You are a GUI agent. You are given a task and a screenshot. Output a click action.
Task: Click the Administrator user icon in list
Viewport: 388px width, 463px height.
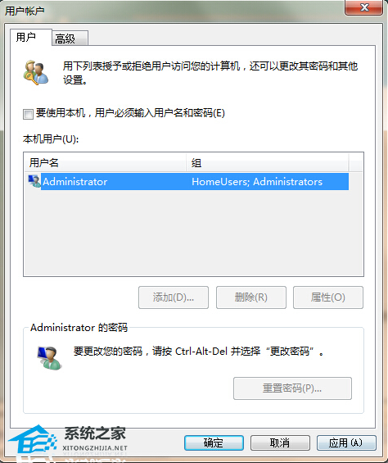(x=34, y=181)
